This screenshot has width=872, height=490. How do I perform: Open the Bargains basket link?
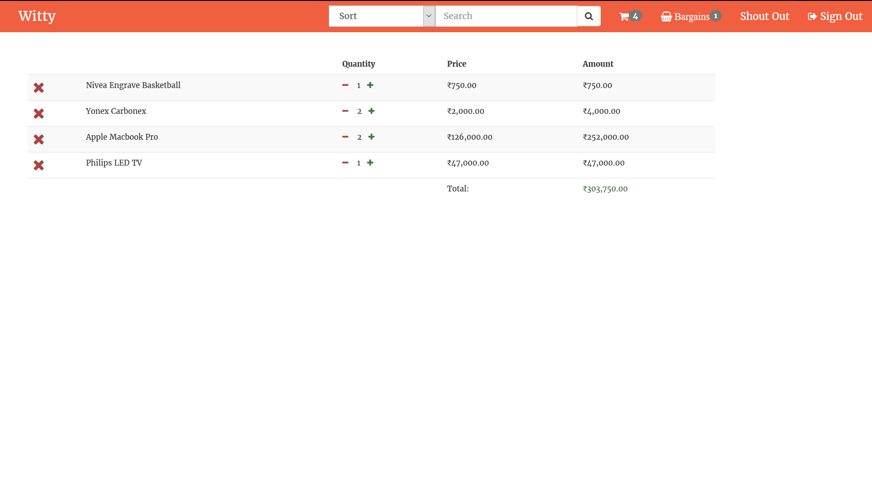pyautogui.click(x=690, y=17)
